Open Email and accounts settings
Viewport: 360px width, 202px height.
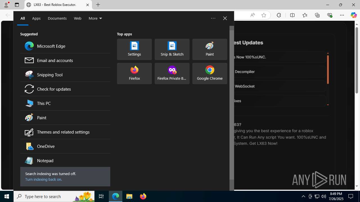(x=65, y=60)
